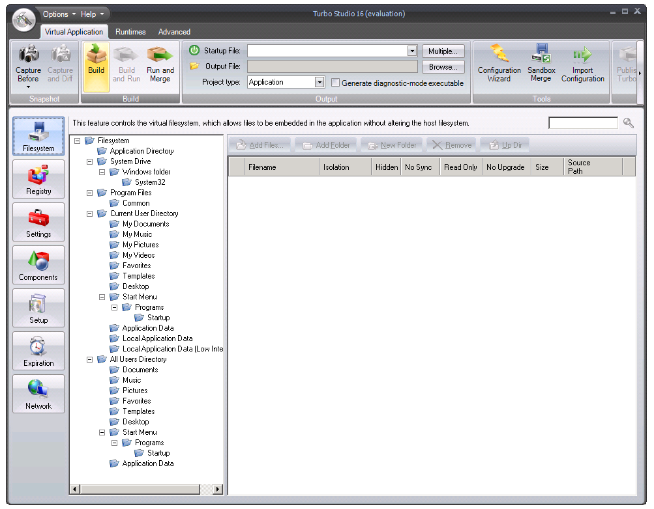Click the Build icon in the ribbon
This screenshot has width=654, height=509.
pyautogui.click(x=96, y=66)
